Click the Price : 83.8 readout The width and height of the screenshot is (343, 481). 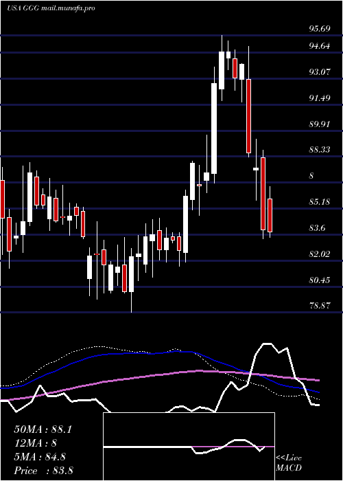pos(43,471)
